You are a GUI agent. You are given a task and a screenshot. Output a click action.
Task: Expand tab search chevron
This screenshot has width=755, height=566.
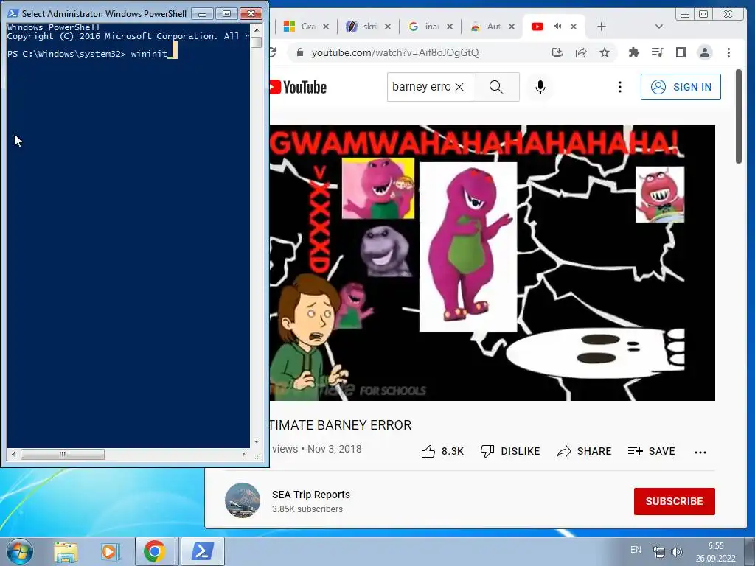coord(658,27)
